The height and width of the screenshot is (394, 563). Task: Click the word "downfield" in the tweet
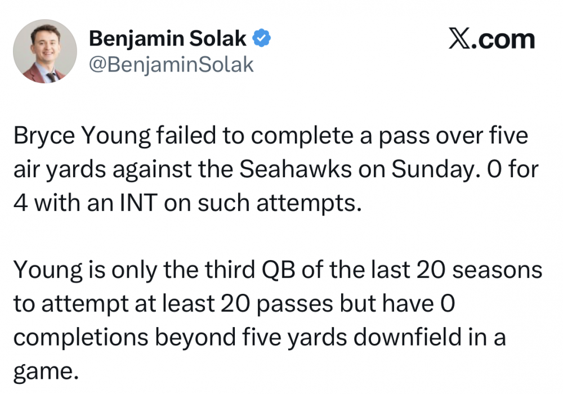click(404, 337)
